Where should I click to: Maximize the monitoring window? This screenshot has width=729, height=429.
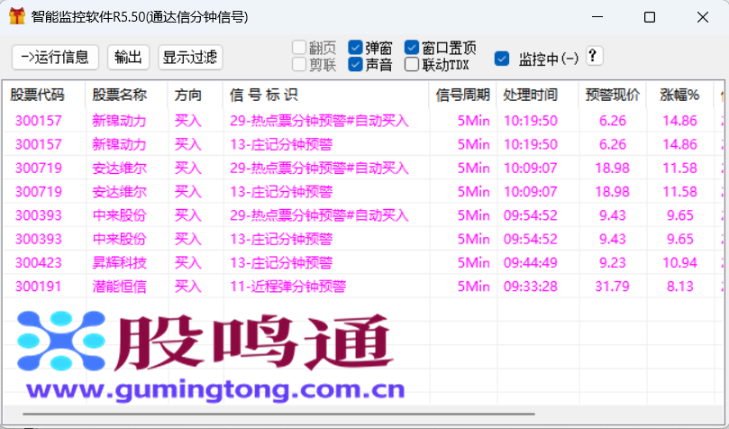point(650,17)
